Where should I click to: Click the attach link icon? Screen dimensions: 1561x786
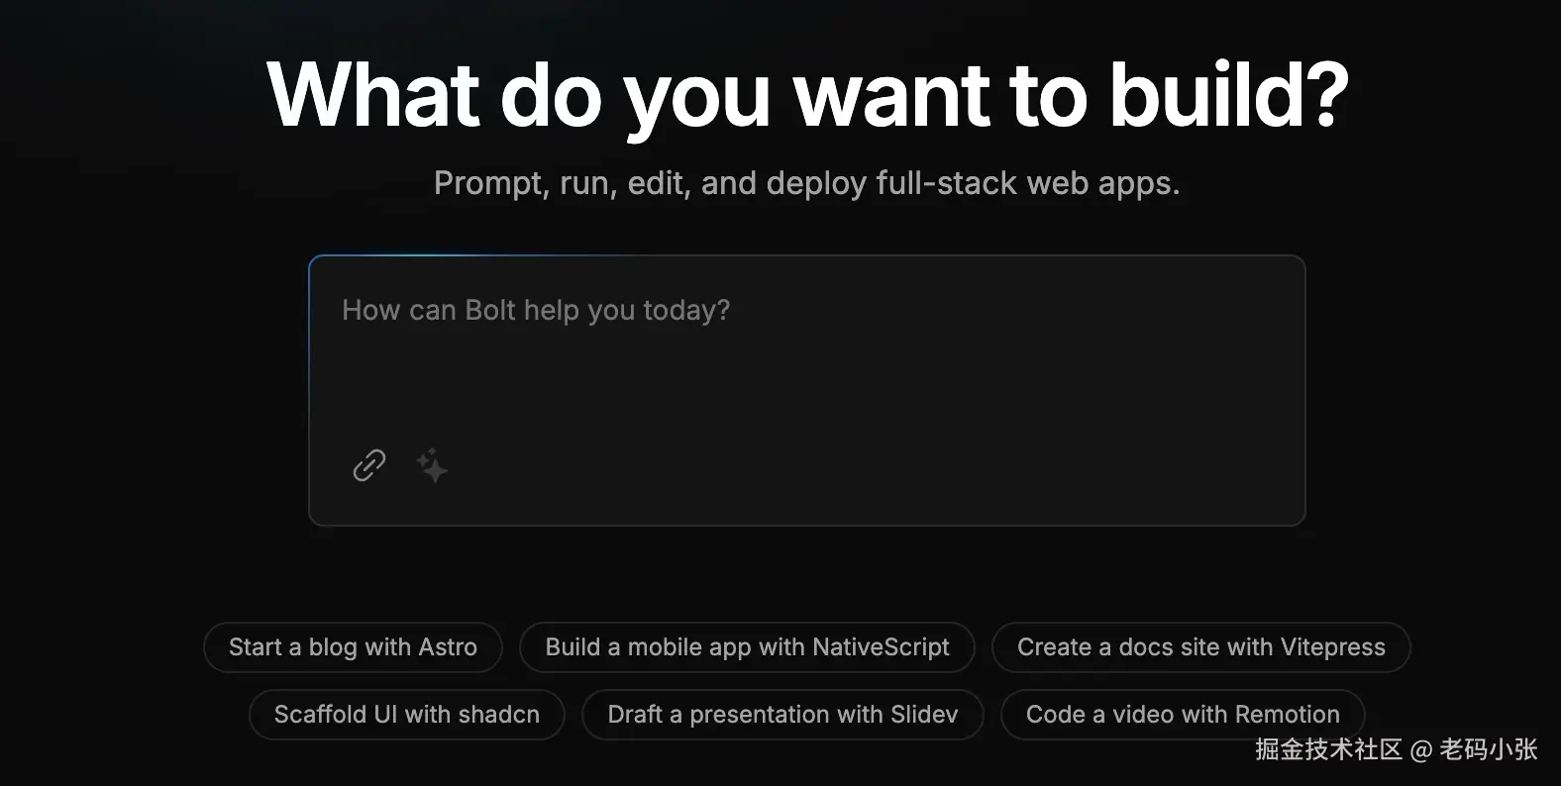point(369,464)
